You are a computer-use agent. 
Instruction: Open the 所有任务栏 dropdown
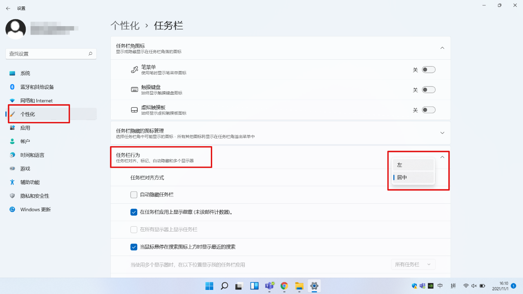(x=413, y=264)
